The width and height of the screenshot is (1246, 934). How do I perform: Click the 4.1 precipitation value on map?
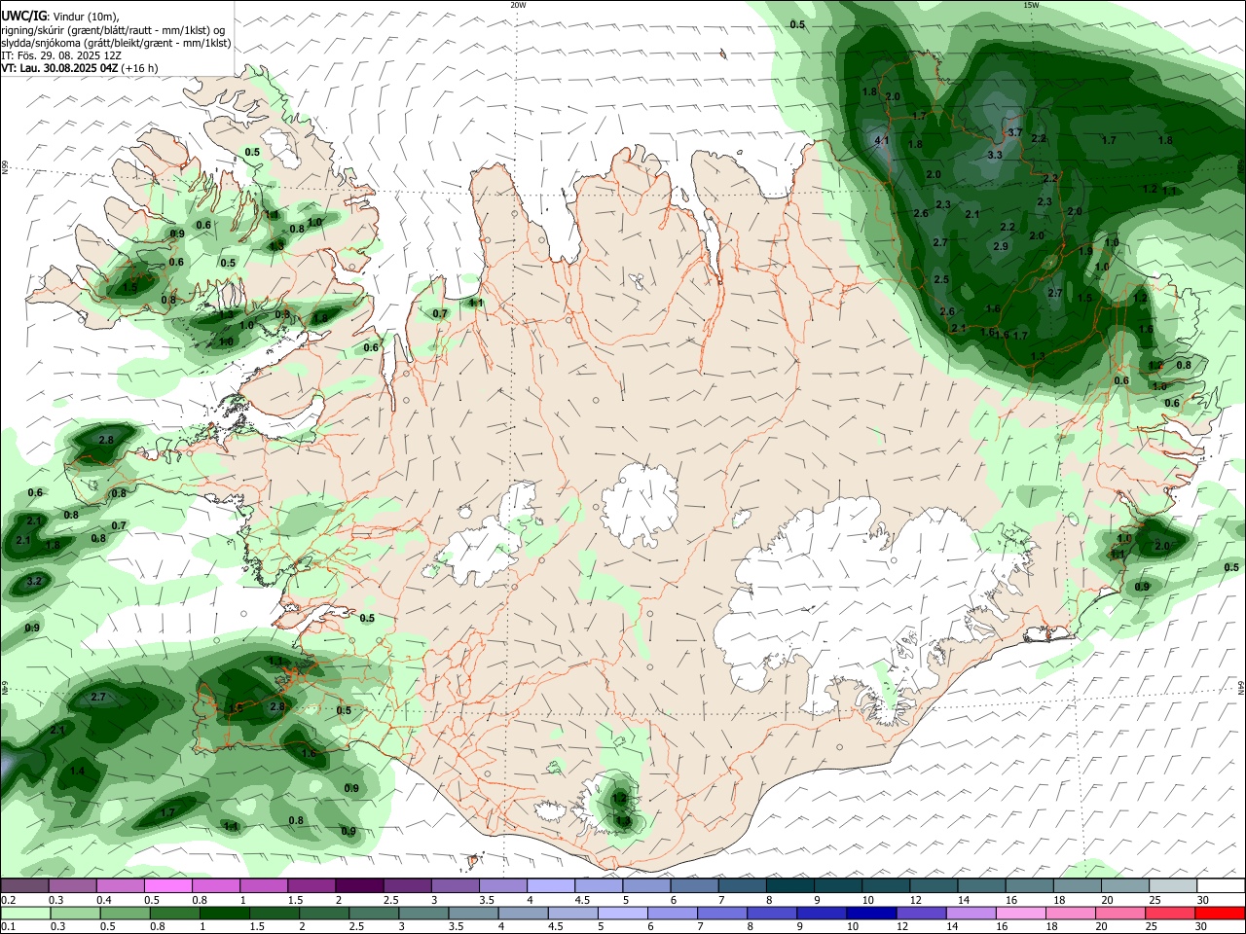883,141
